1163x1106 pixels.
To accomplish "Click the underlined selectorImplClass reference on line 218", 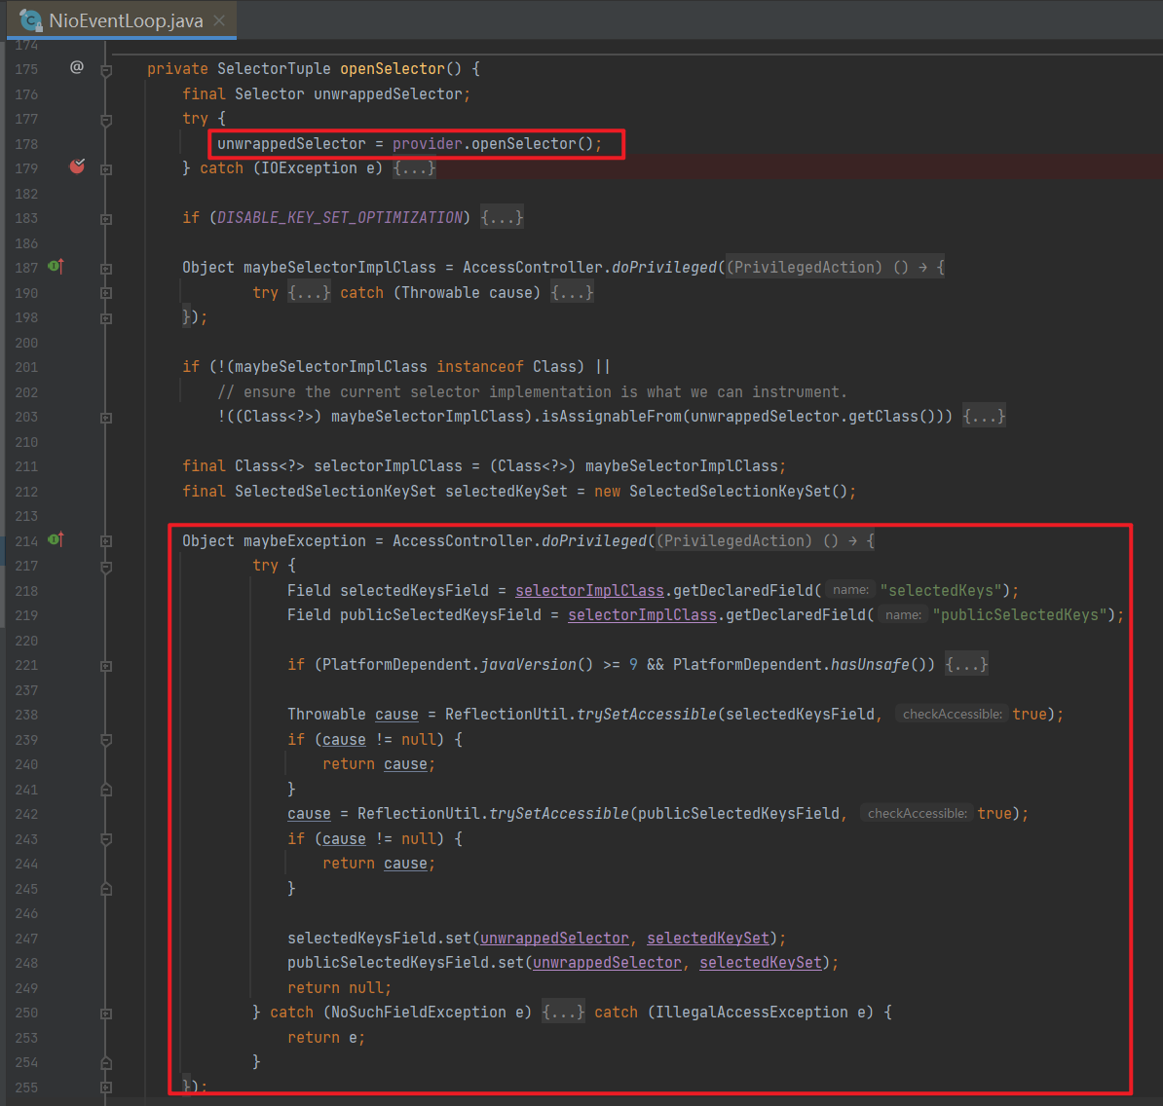I will (589, 590).
